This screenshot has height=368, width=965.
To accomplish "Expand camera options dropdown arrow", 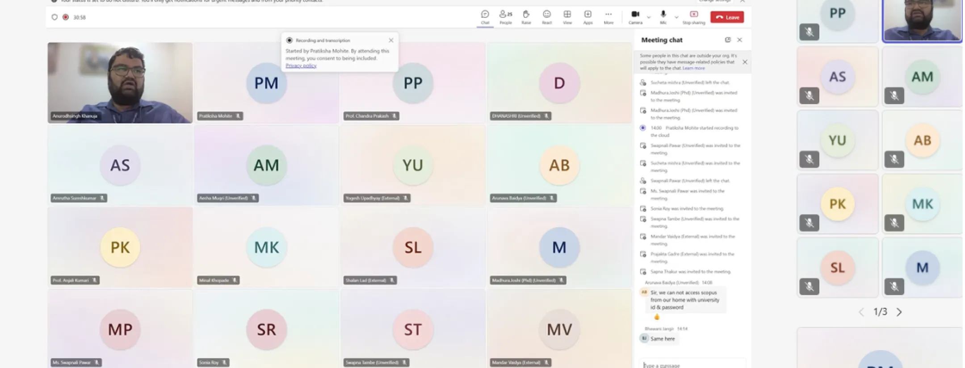I will (649, 17).
